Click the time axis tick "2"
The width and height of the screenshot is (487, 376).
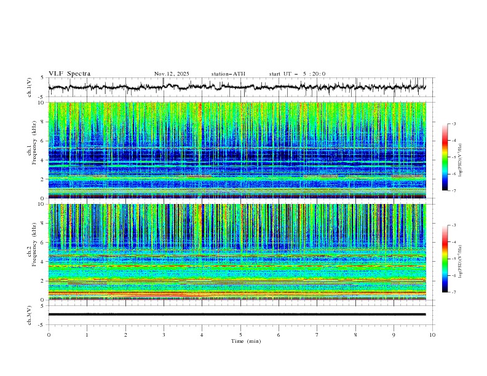[x=125, y=335]
